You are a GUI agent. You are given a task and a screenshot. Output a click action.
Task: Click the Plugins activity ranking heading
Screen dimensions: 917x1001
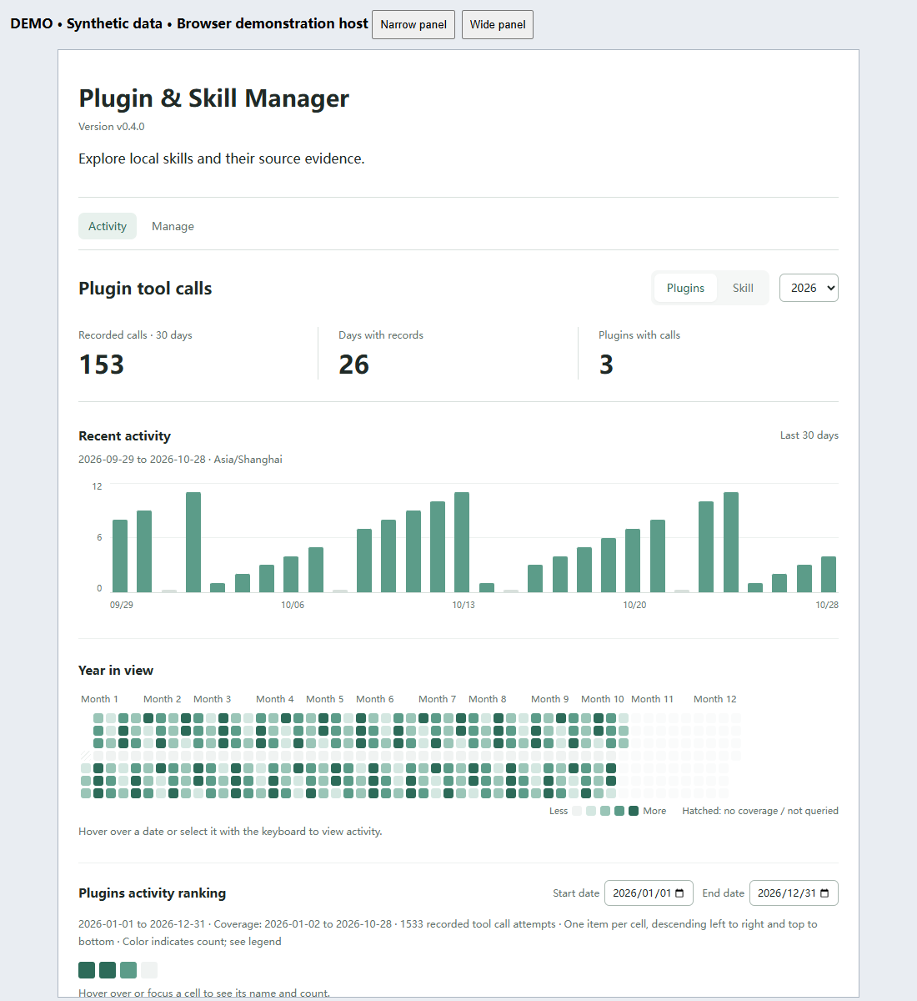click(153, 893)
